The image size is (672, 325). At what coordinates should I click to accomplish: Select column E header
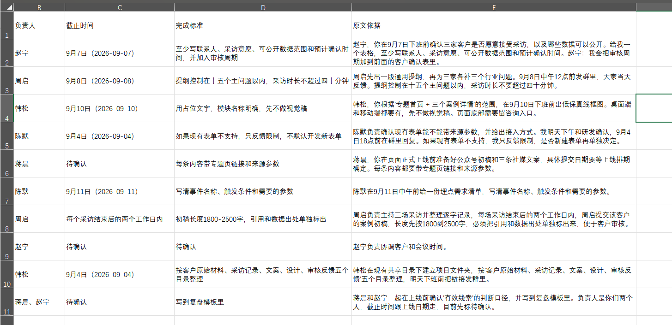pos(494,7)
